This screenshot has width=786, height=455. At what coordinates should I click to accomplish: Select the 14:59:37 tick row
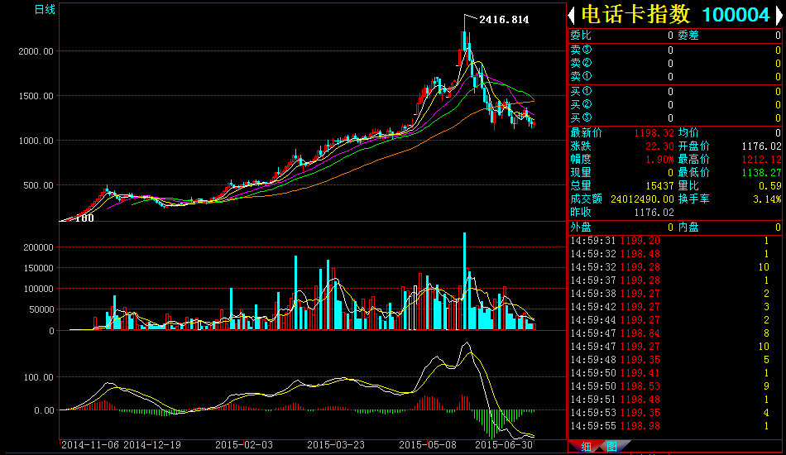pyautogui.click(x=675, y=280)
